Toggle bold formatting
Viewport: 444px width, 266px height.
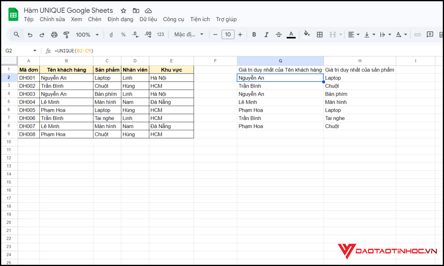254,34
